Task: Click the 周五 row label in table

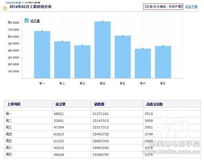Action: (x=9, y=141)
